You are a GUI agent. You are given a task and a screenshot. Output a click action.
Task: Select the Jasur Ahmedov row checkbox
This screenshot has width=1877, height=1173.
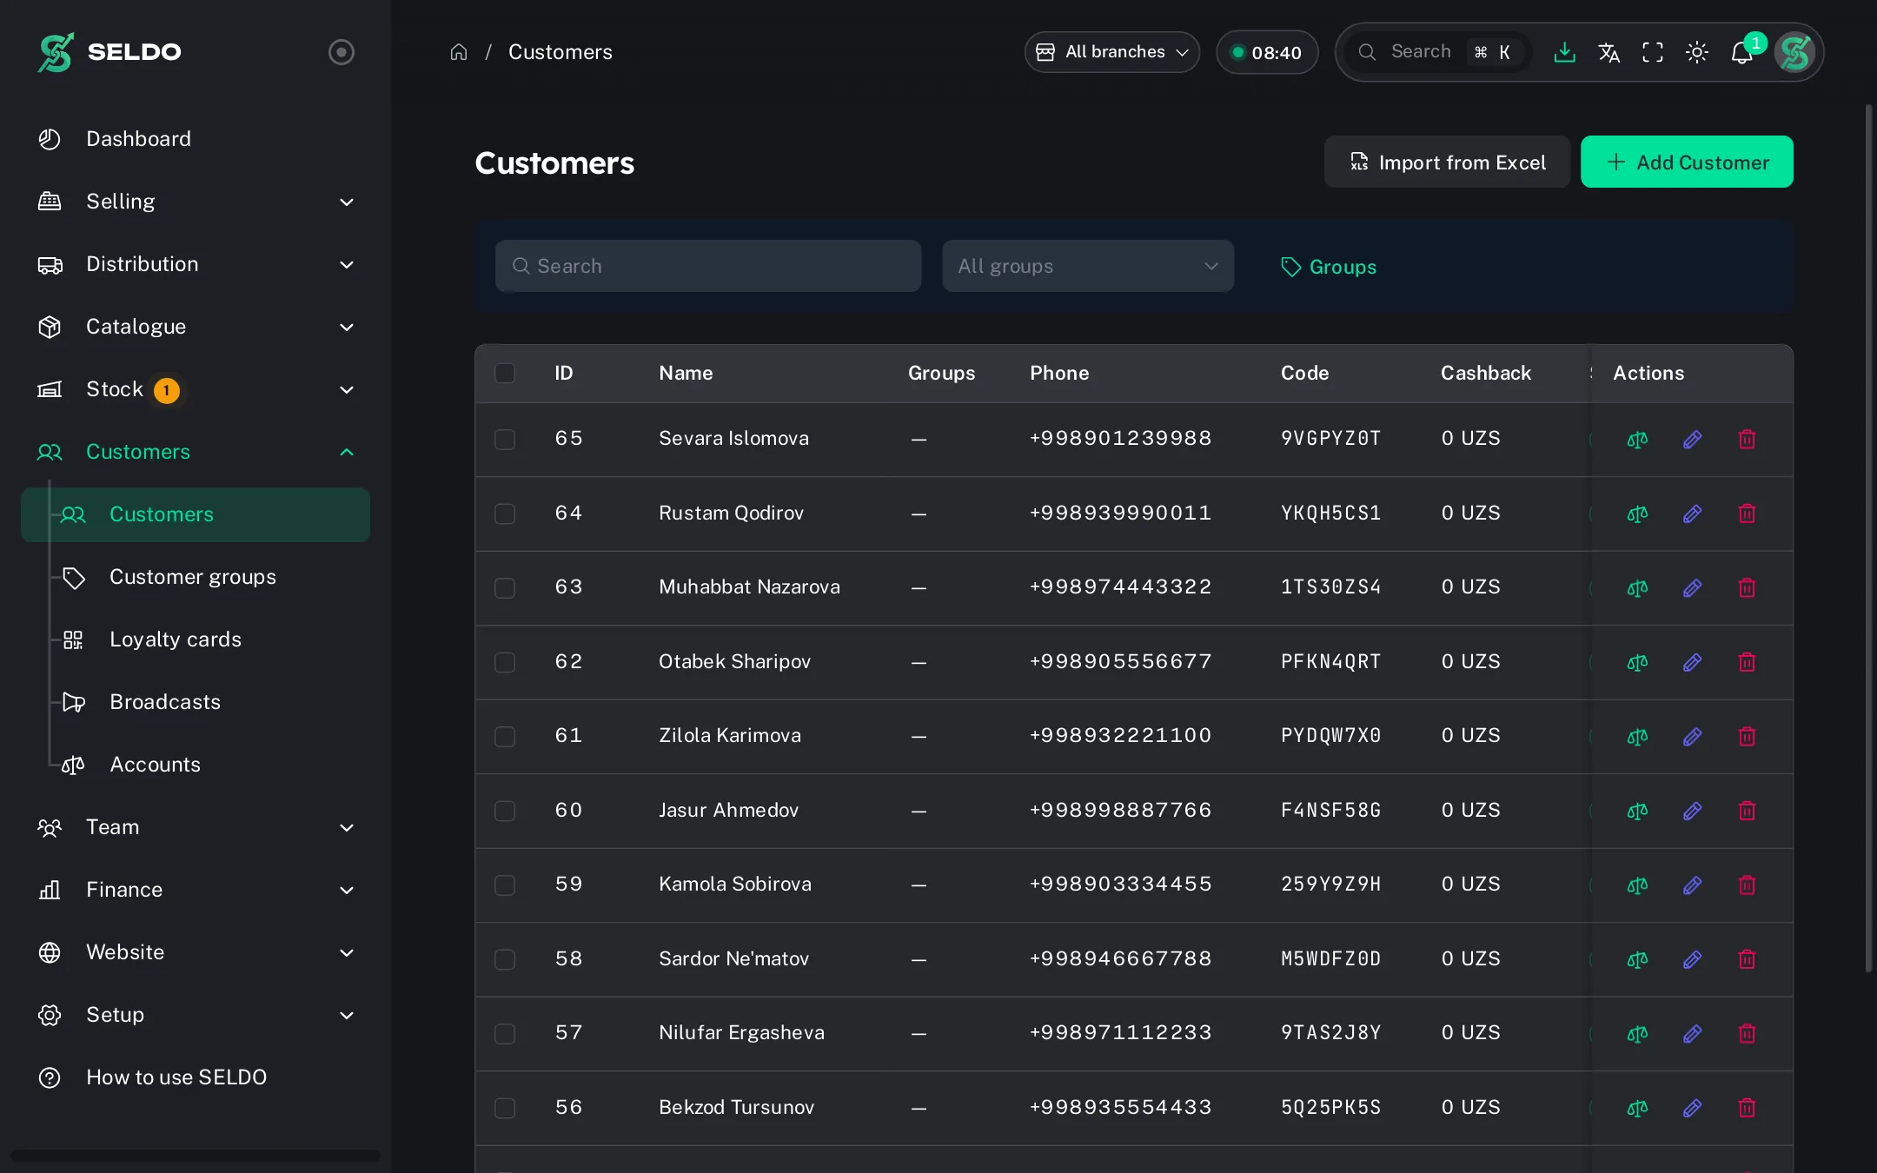505,811
